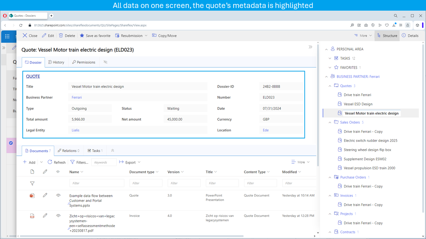Open the browser profile account icon
Image resolution: width=426 pixels, height=239 pixels.
(x=408, y=25)
